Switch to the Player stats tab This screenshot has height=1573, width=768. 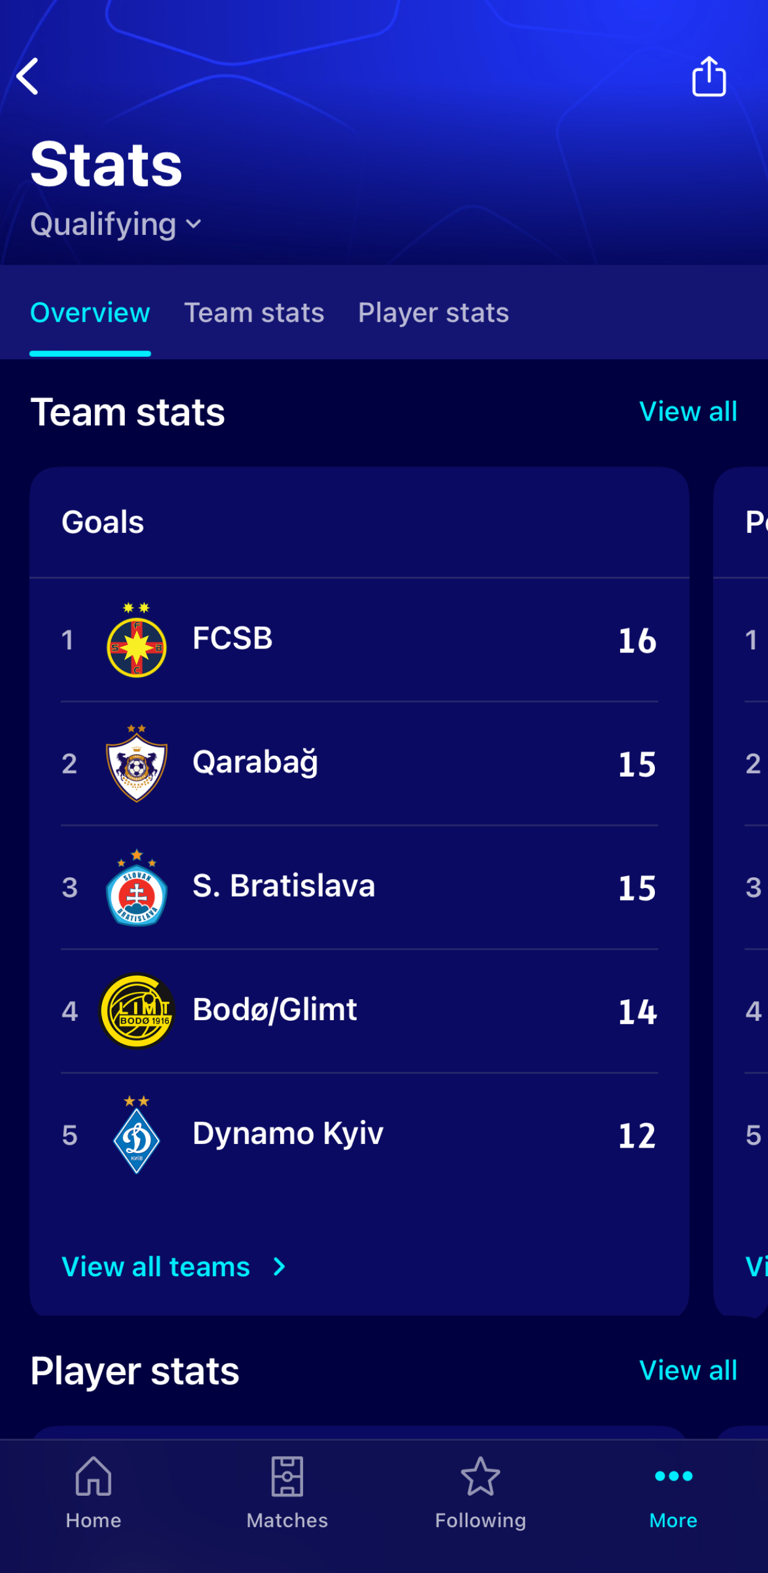coord(433,313)
